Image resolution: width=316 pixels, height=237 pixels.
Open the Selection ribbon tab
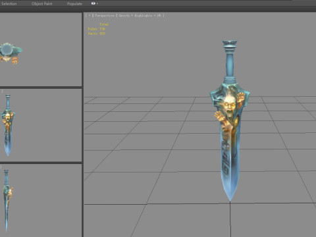pos(9,4)
